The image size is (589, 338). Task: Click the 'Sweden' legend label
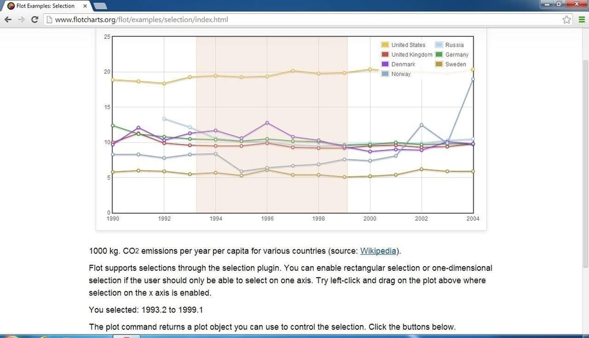456,64
